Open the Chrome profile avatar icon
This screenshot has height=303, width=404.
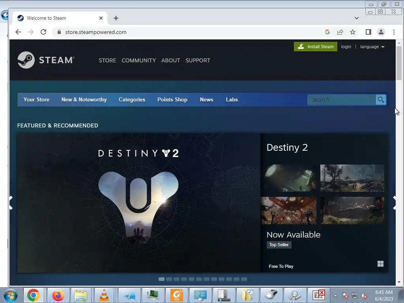click(381, 32)
